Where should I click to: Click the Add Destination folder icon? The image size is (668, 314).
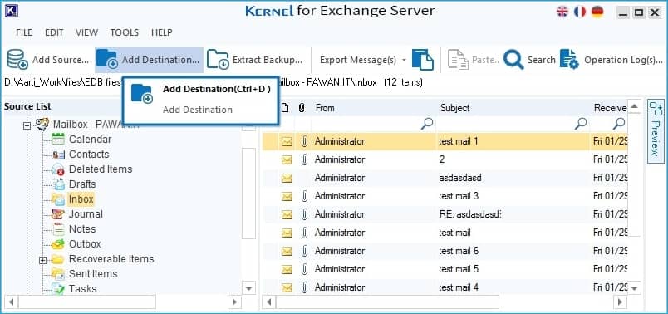pyautogui.click(x=107, y=59)
